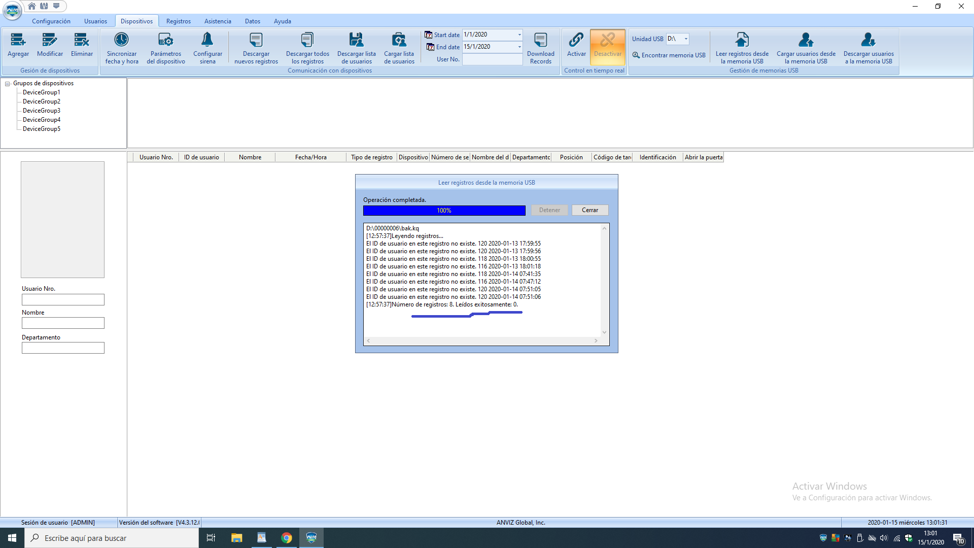Open the notification center icon
Screen dimensions: 974x548
[x=958, y=538]
